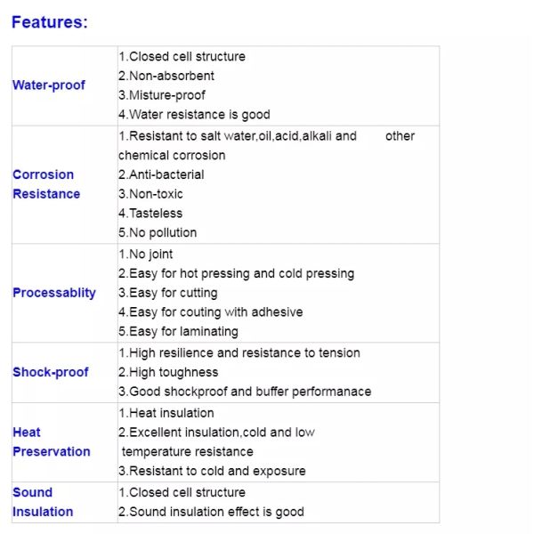Click the Heat Preservation row label
Viewport: 534px width, 534px height.
coord(51,442)
